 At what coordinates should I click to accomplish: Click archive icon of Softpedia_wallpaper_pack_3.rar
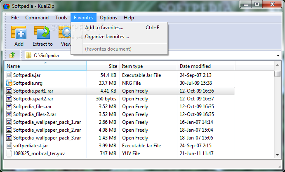[x=9, y=137]
